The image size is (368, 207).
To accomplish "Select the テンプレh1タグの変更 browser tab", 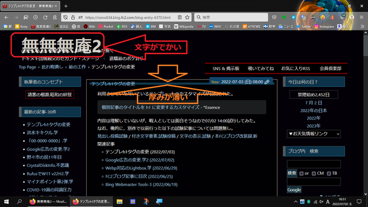I will [30, 6].
